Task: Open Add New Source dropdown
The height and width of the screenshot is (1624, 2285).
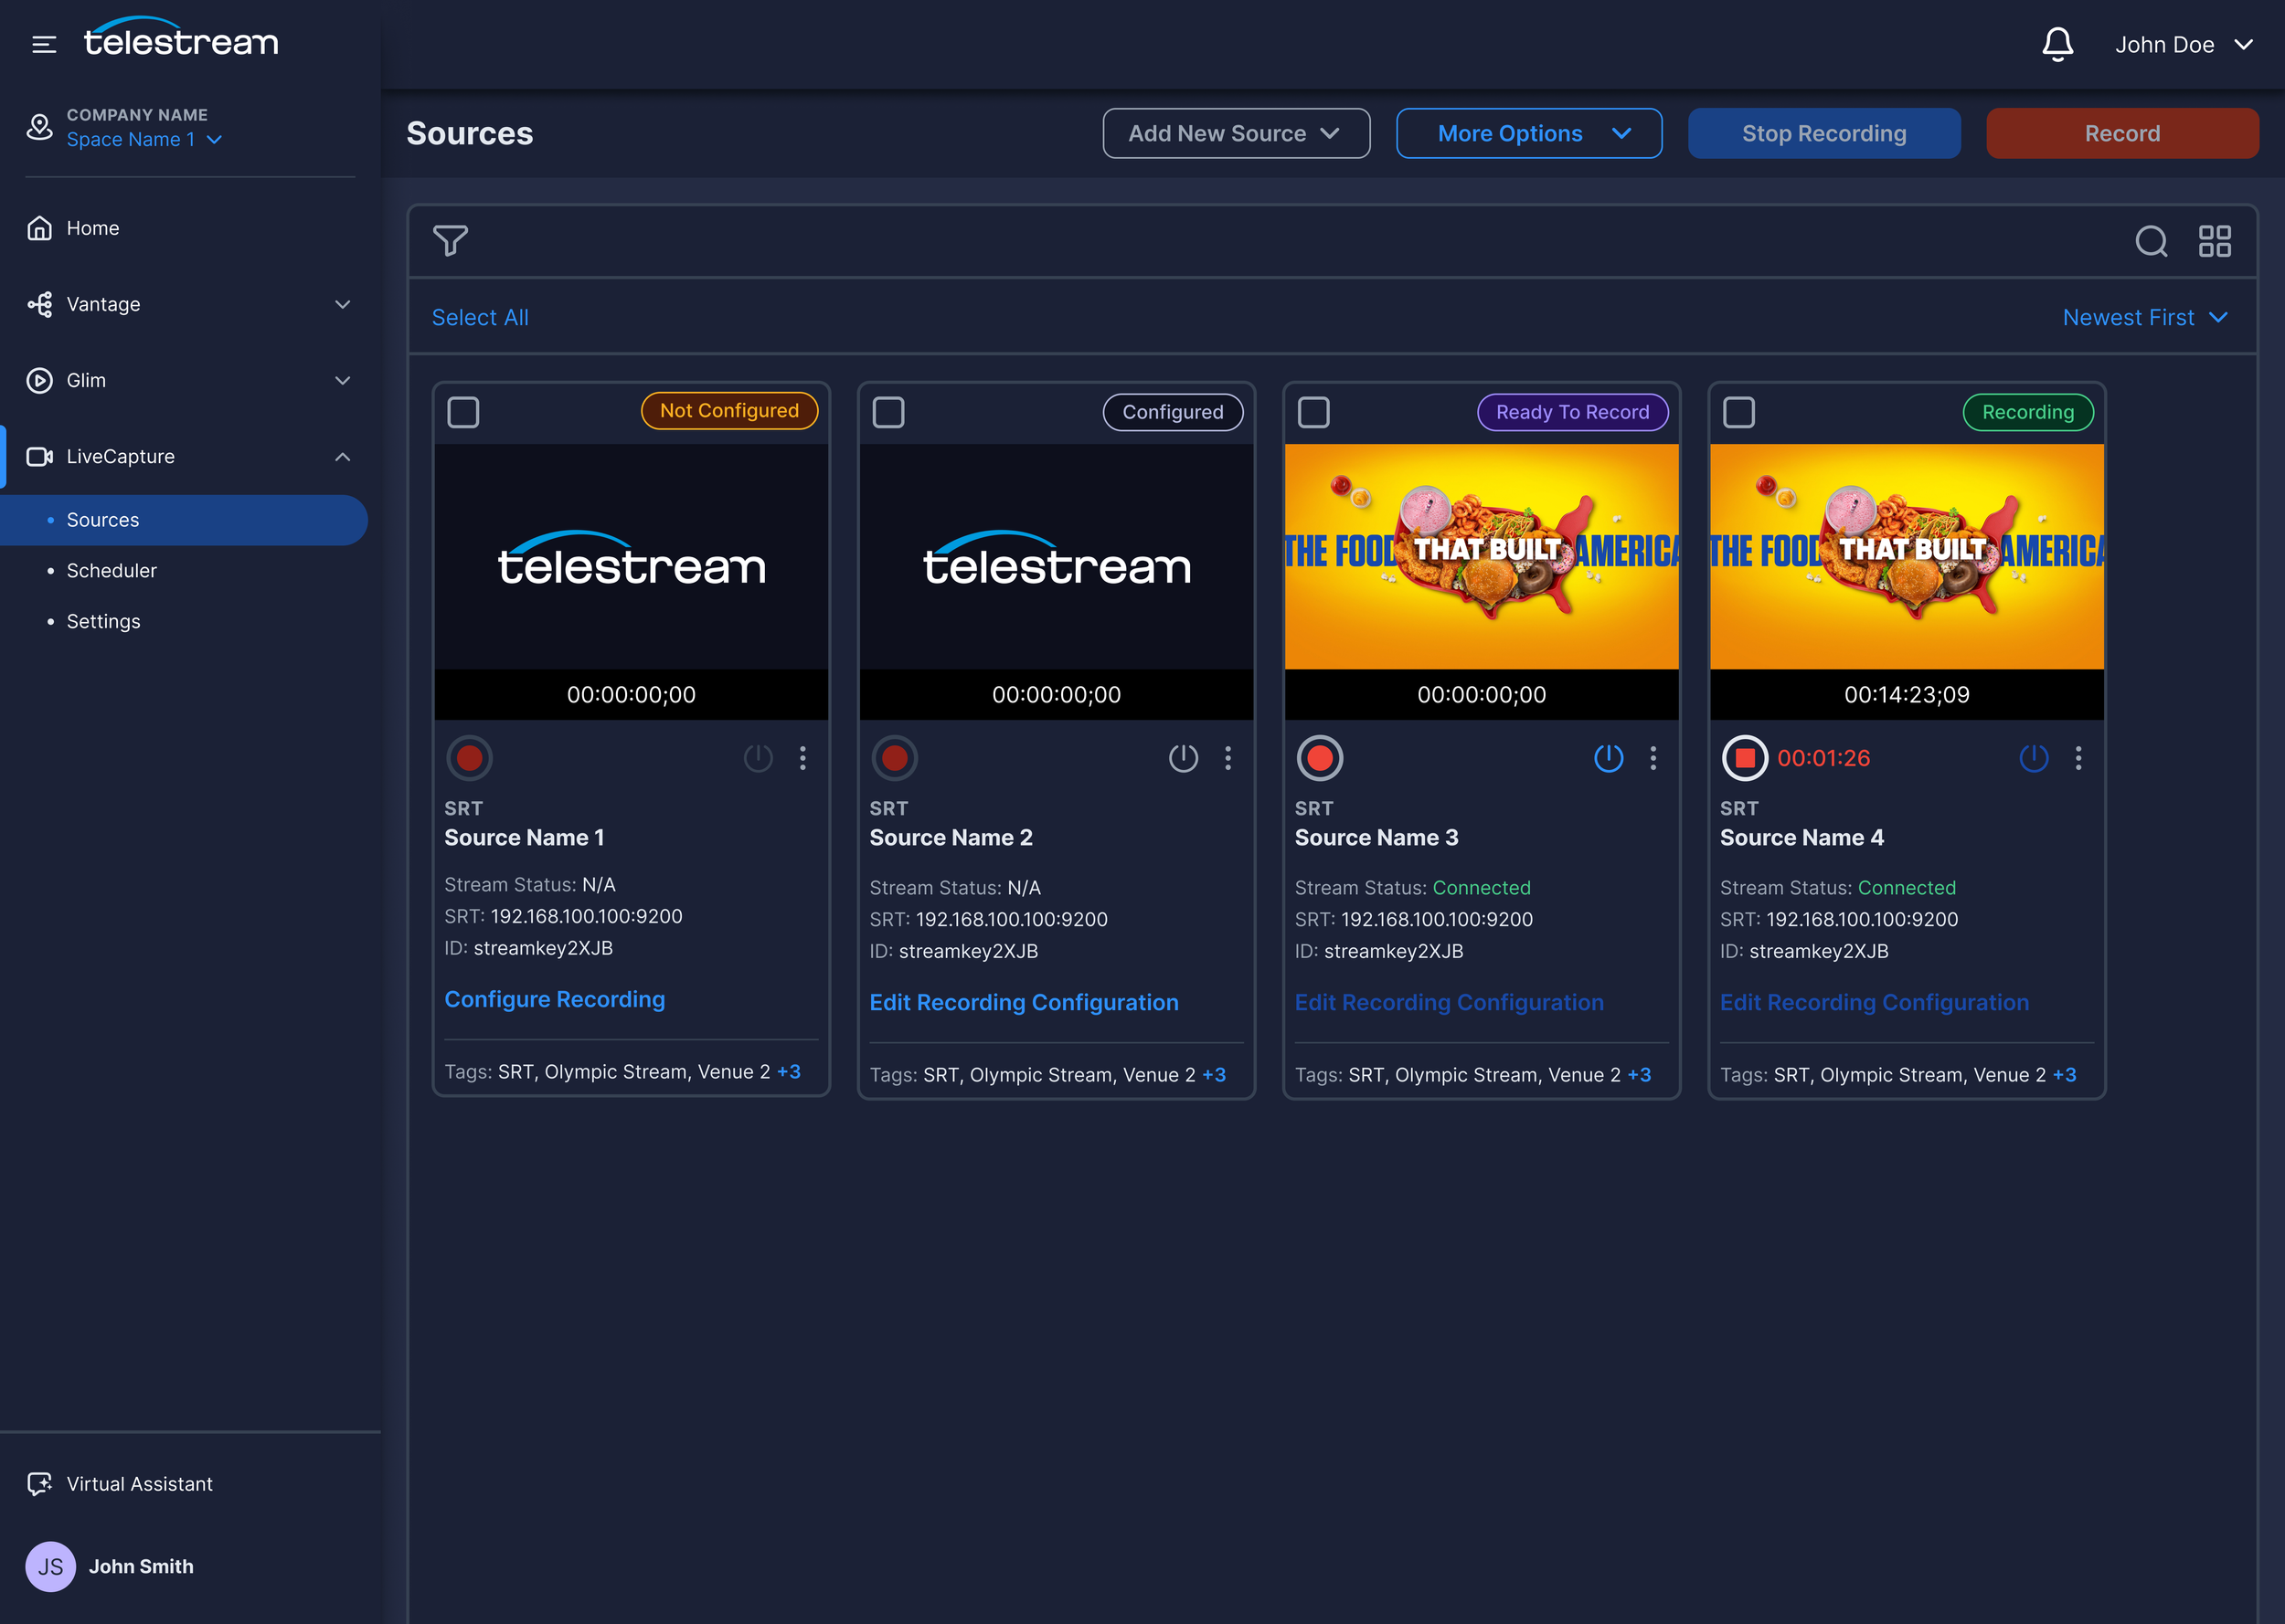Action: coord(1236,133)
